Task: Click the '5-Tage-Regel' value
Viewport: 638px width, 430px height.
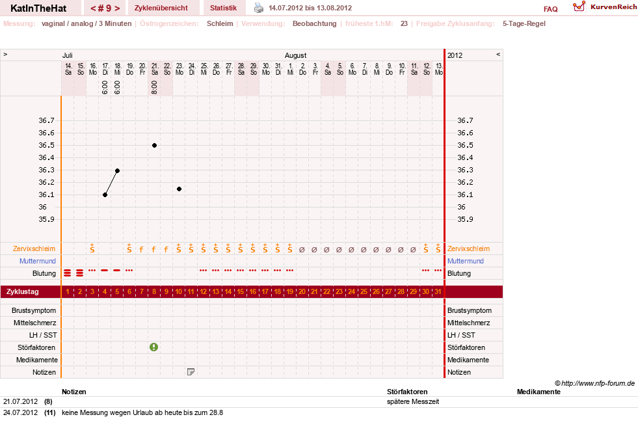Action: point(524,23)
